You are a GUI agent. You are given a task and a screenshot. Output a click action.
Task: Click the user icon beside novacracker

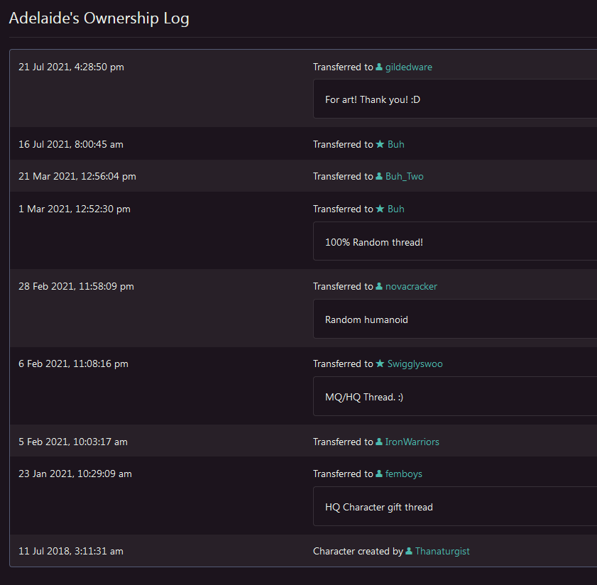pos(379,287)
